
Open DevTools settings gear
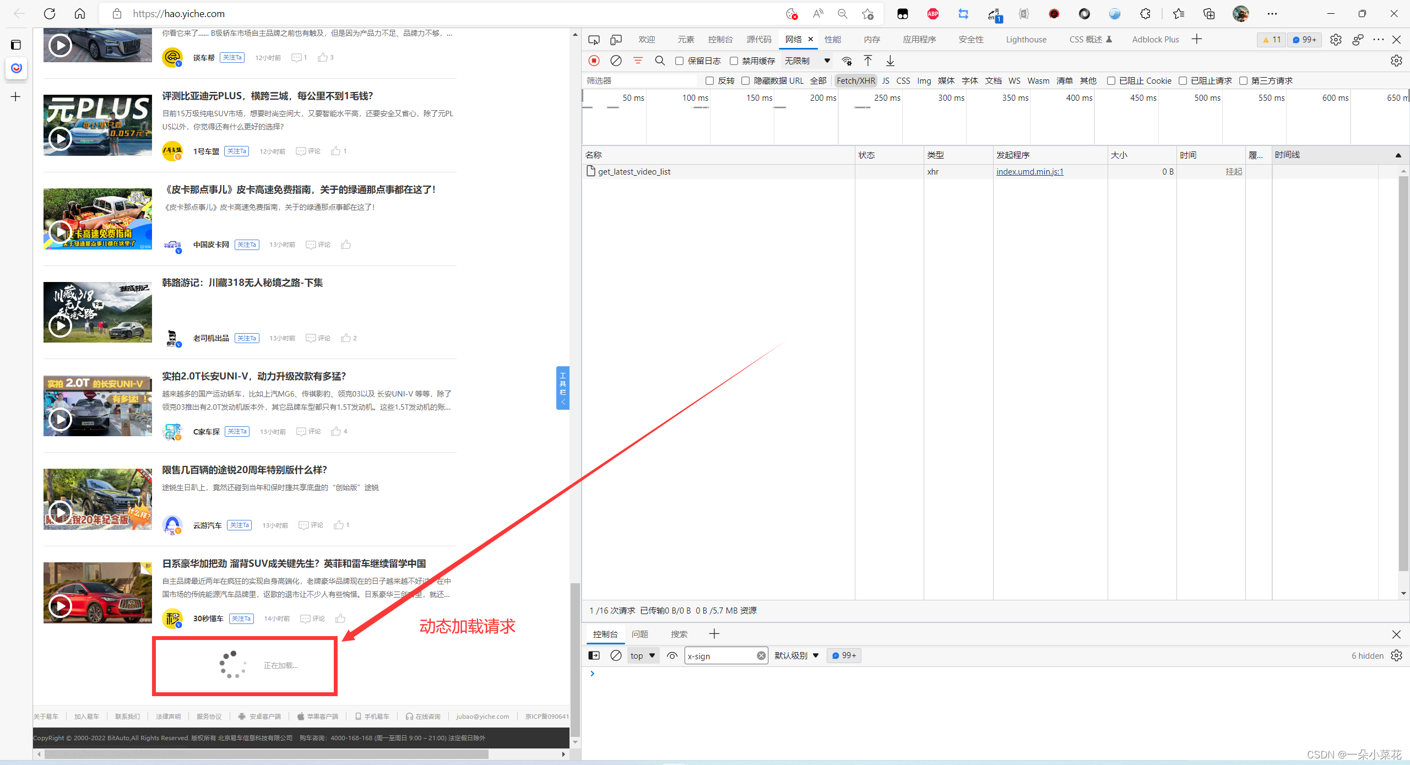point(1336,40)
